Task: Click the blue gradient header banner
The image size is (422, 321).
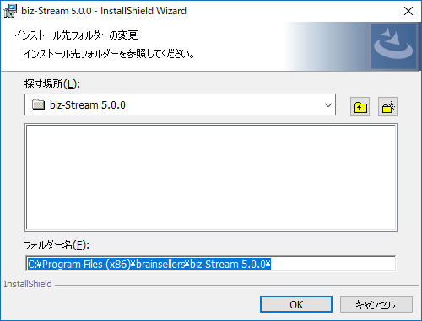Action: (327, 46)
